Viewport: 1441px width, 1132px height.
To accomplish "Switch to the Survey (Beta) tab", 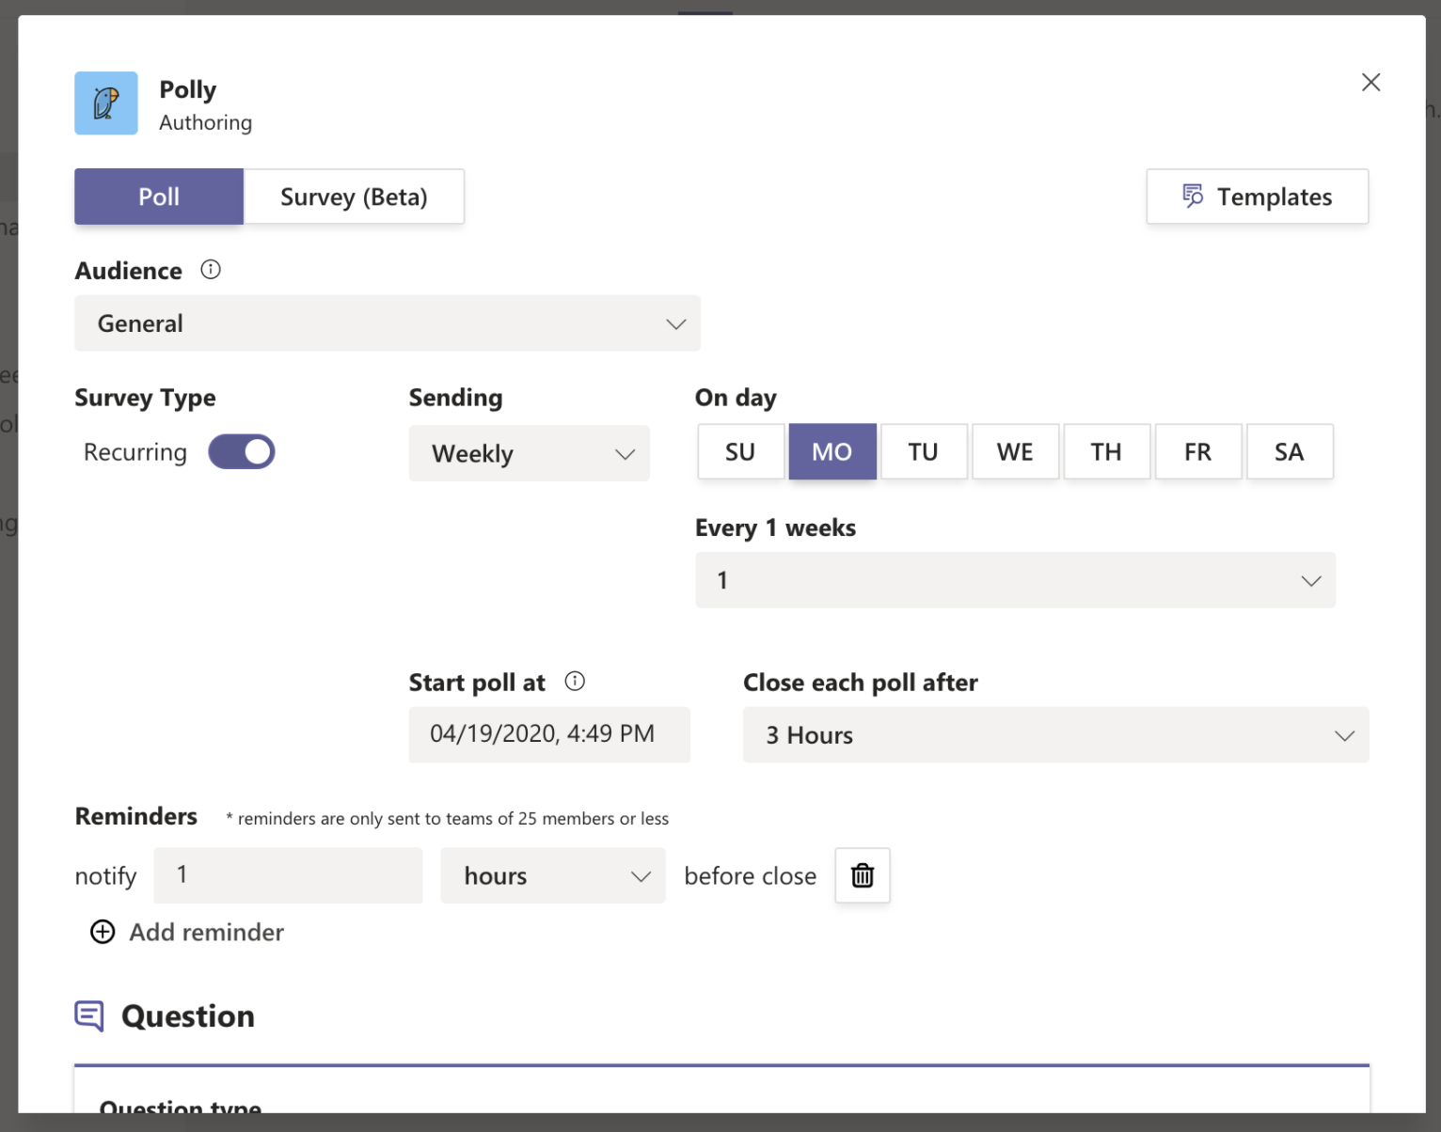I will point(354,197).
